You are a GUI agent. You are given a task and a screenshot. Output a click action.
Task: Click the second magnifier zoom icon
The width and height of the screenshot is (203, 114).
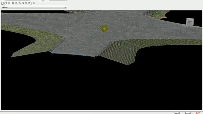click(16, 3)
